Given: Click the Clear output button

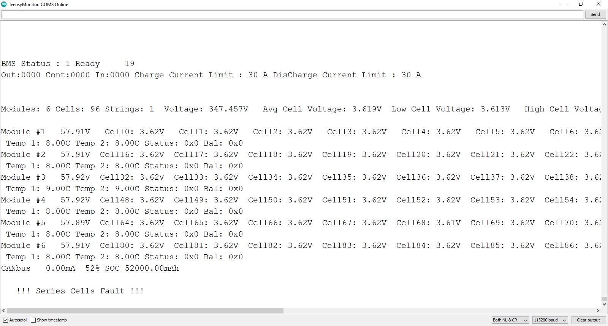Looking at the screenshot, I should coord(588,320).
